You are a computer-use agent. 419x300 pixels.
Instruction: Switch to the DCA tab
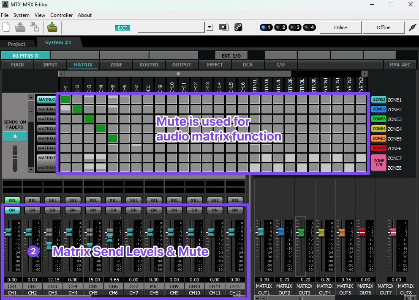point(248,65)
